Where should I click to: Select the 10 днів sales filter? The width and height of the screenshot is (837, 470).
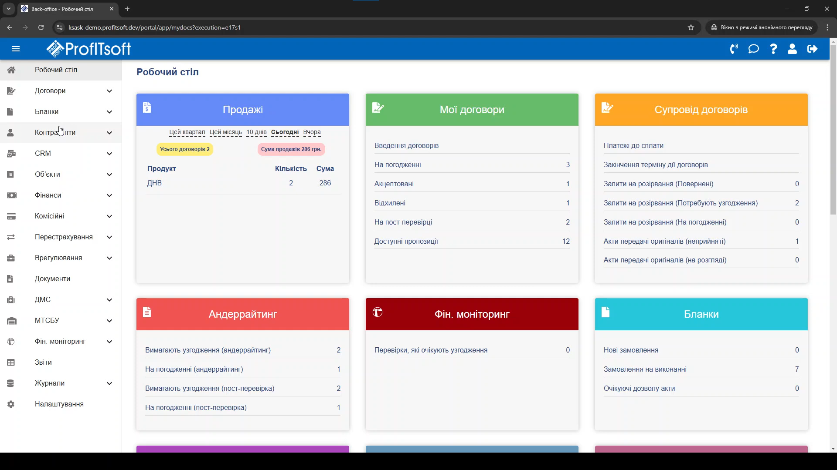[x=256, y=132]
